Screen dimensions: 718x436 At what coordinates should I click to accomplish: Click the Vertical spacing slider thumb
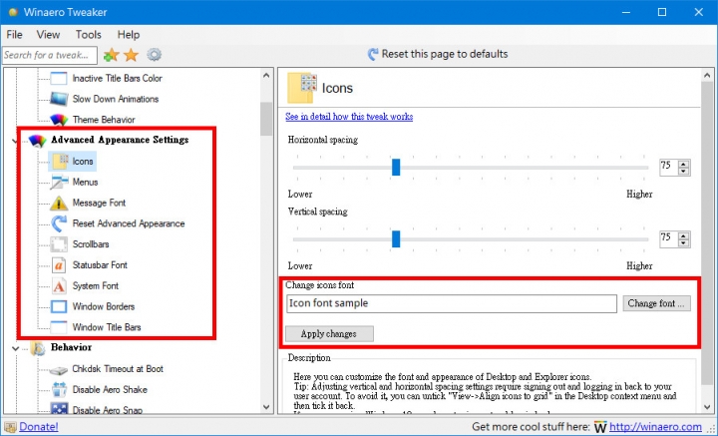[x=396, y=239]
